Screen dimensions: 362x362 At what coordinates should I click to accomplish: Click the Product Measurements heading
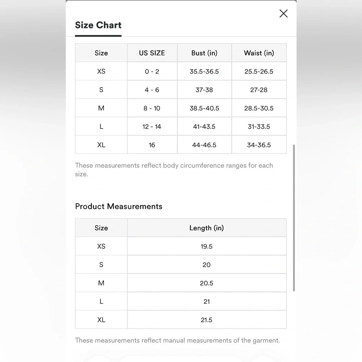pyautogui.click(x=119, y=206)
